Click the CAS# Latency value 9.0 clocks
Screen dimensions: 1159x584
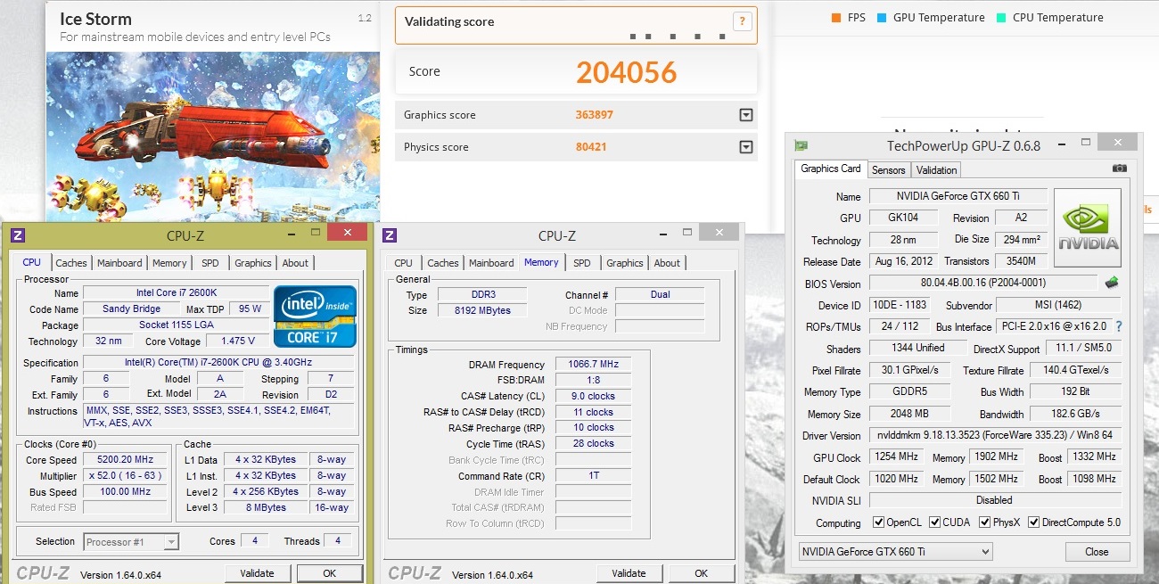coord(593,396)
